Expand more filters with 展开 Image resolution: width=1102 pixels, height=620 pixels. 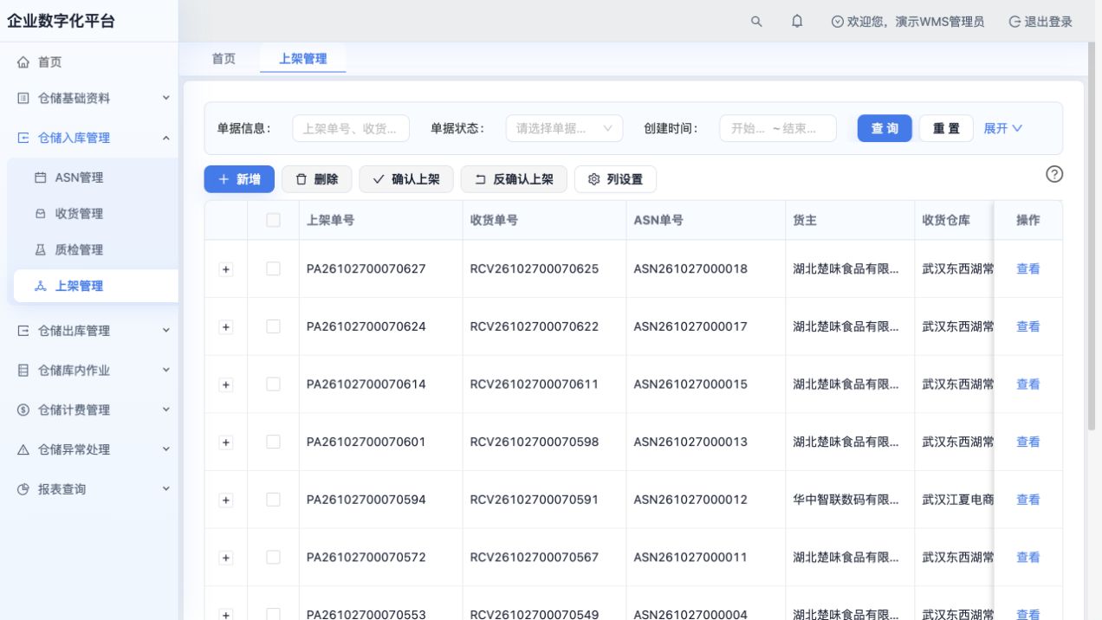pos(1002,128)
